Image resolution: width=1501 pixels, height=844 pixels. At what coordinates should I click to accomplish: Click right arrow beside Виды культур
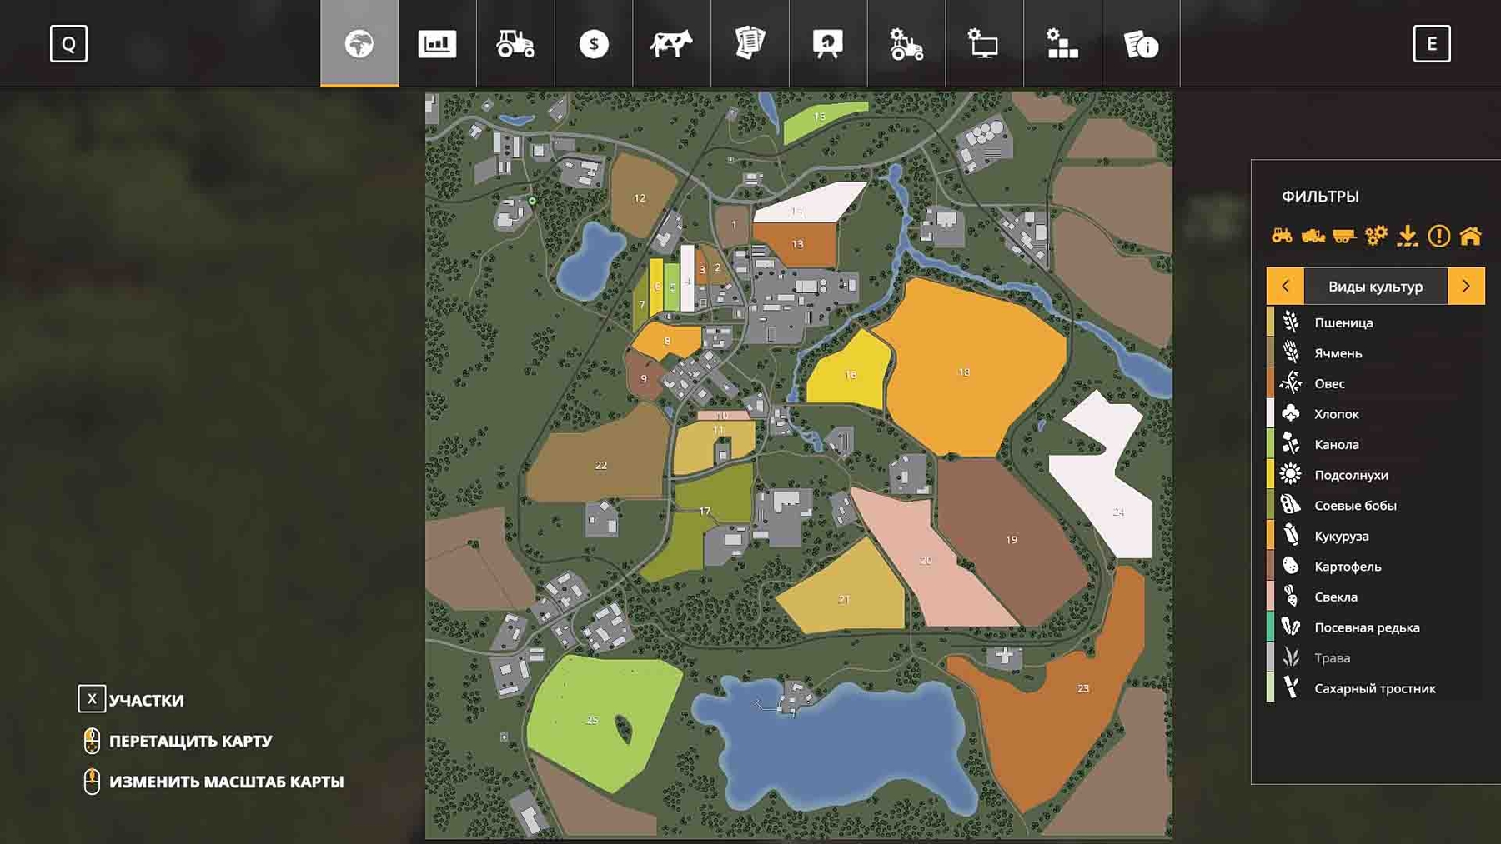(x=1466, y=287)
